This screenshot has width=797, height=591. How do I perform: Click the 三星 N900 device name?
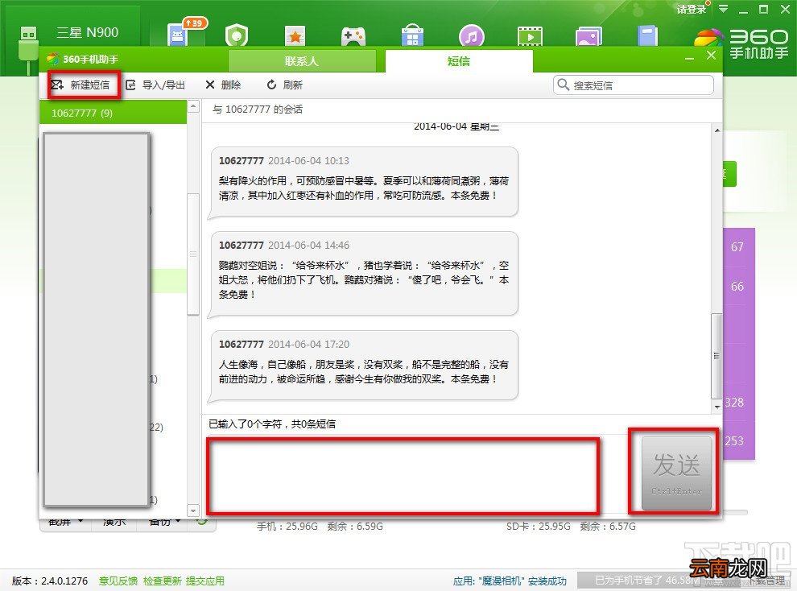[x=87, y=32]
